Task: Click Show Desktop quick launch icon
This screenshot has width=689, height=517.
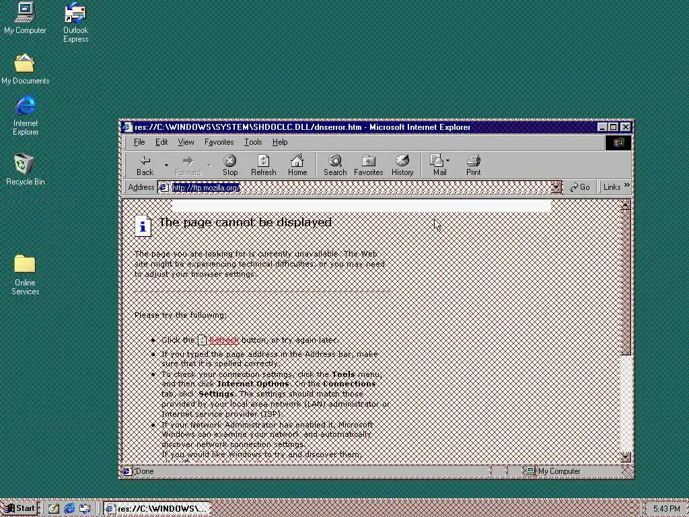Action: click(x=54, y=509)
